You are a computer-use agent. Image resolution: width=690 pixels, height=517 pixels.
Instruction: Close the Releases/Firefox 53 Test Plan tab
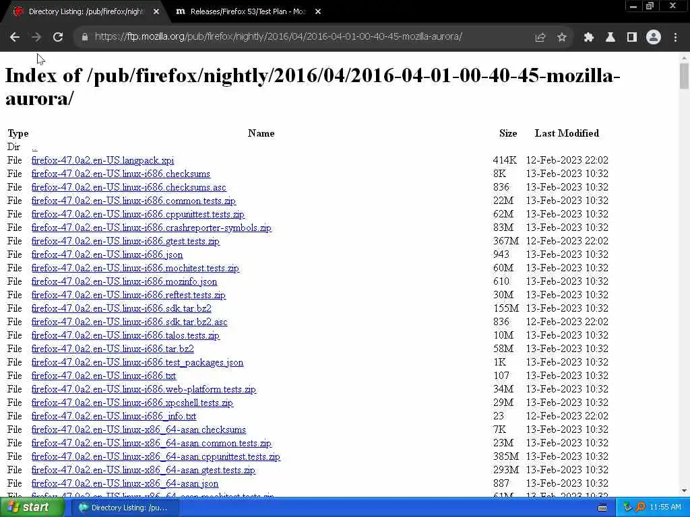click(x=318, y=12)
